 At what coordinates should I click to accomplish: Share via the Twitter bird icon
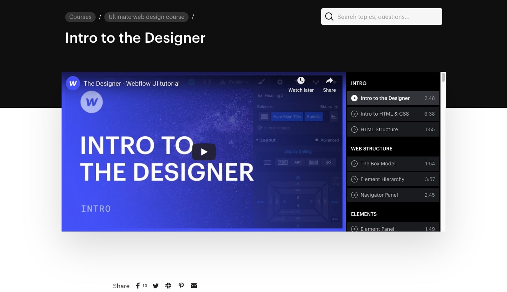tap(155, 286)
